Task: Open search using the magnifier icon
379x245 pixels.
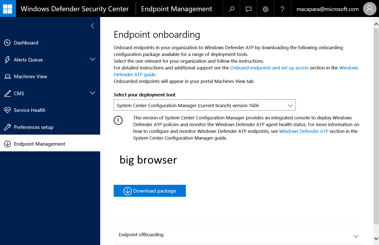Action: click(x=232, y=9)
